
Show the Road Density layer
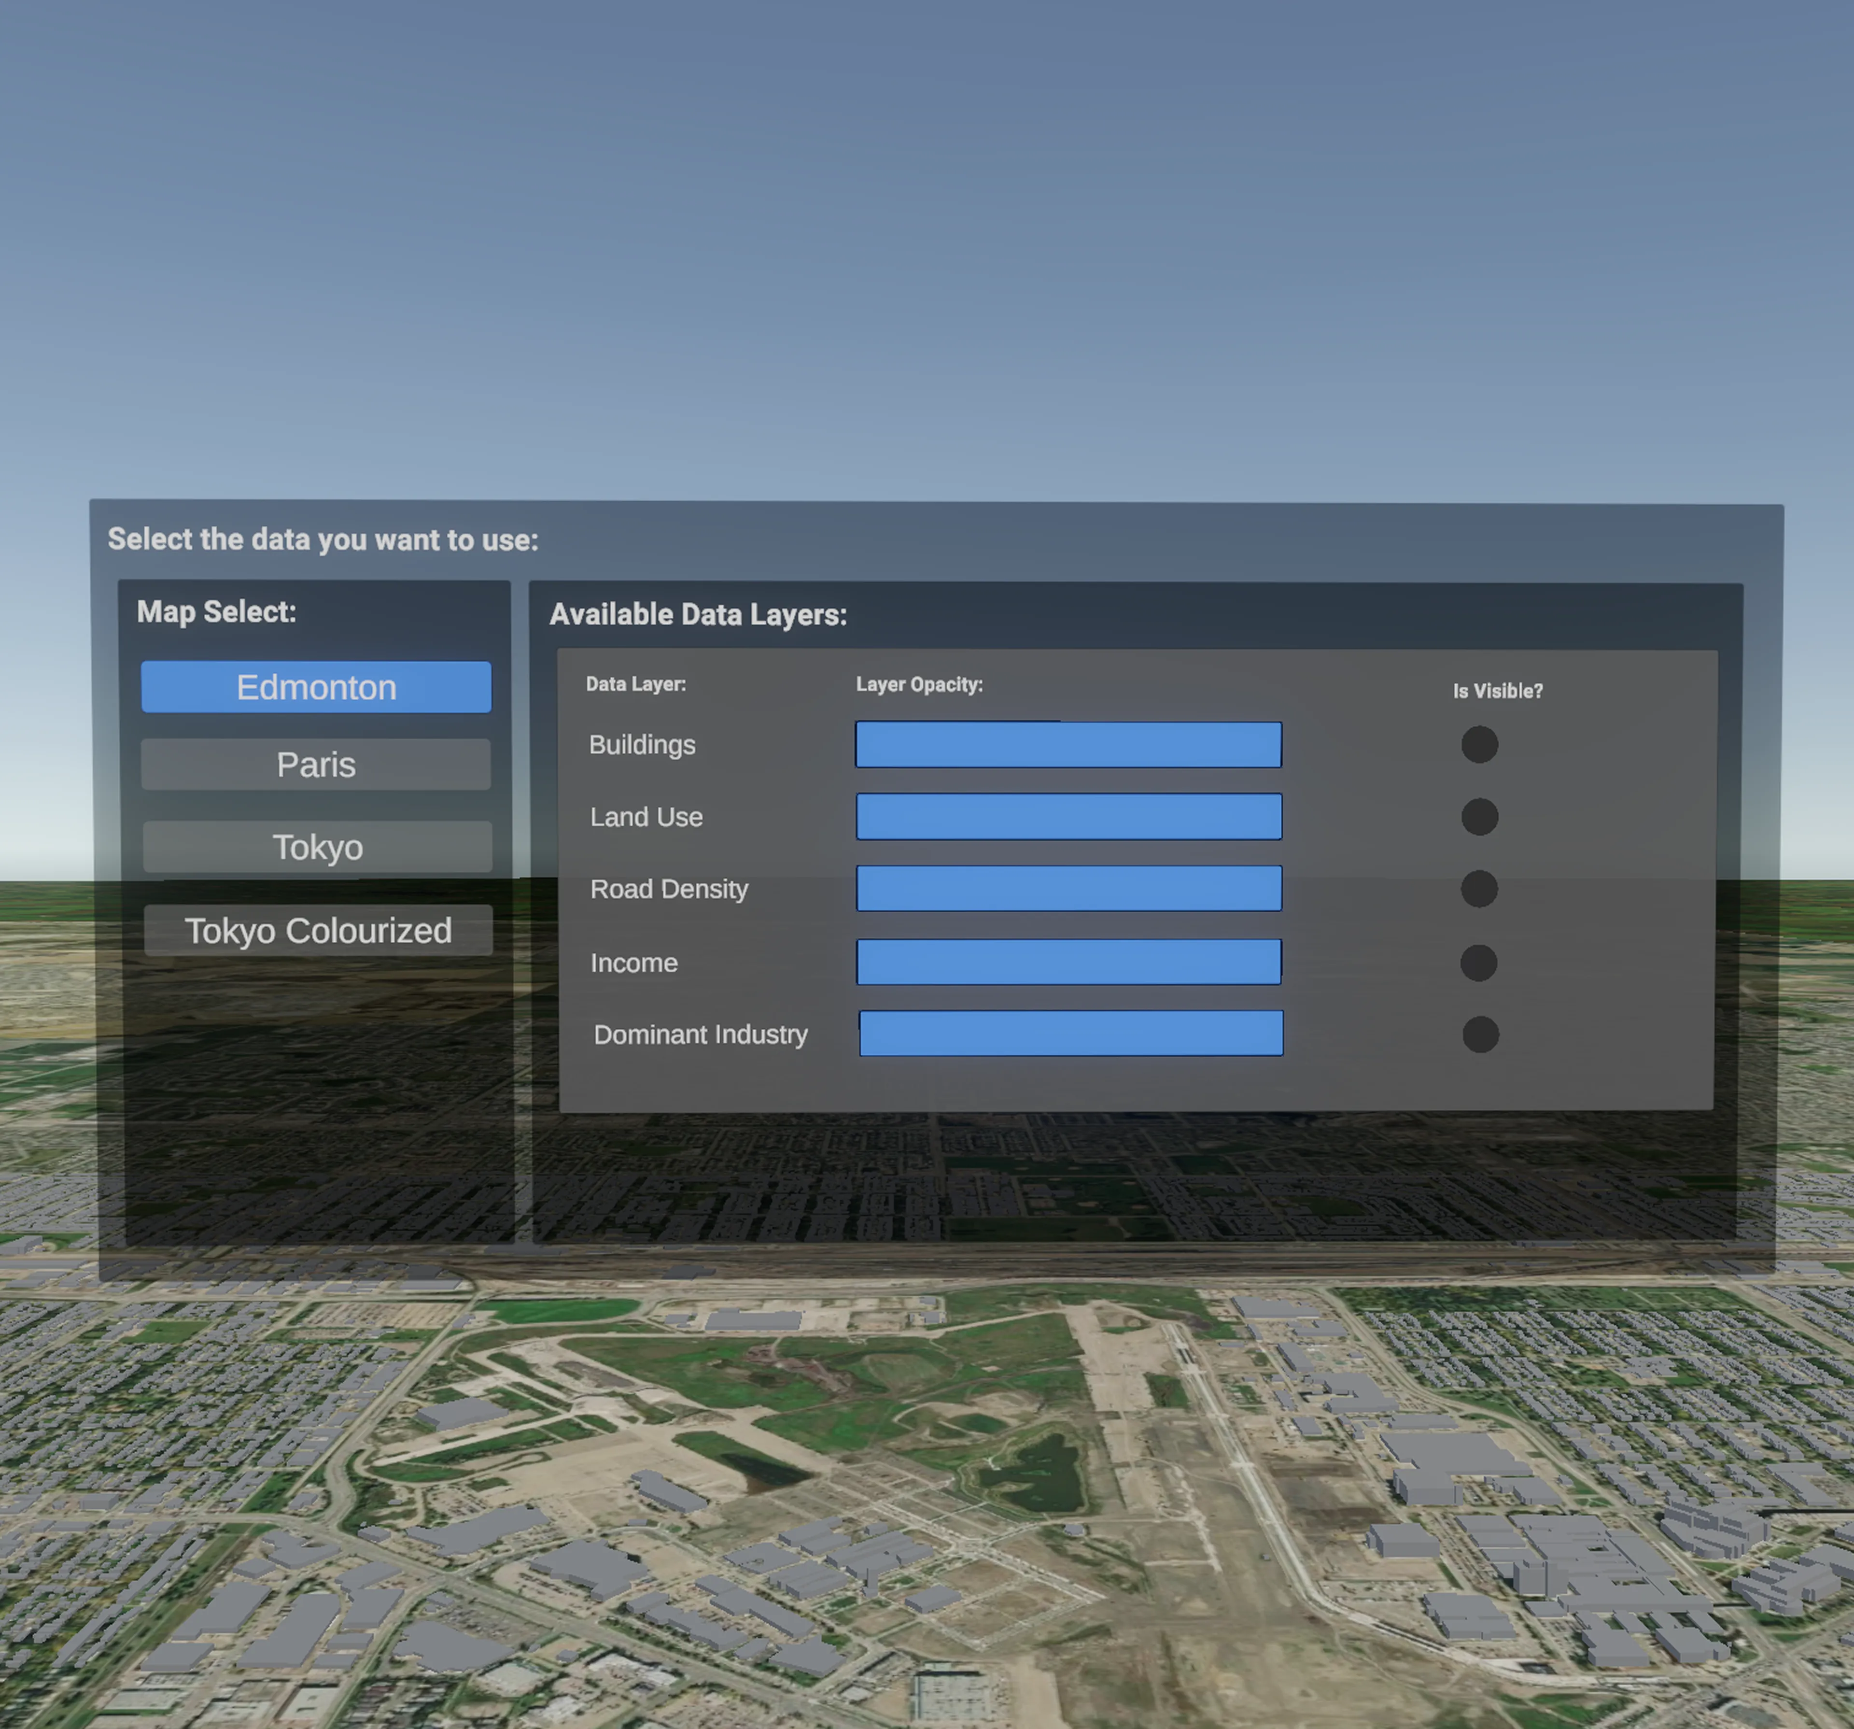[1479, 888]
